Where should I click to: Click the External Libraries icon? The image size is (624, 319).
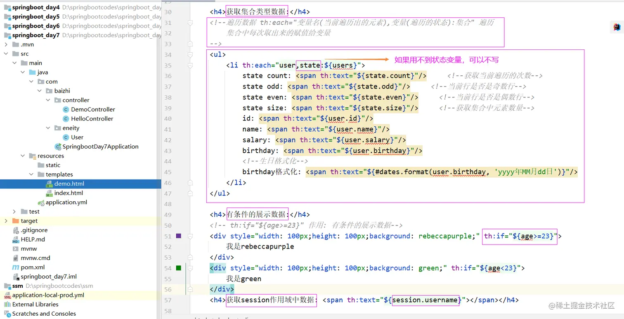[7, 305]
